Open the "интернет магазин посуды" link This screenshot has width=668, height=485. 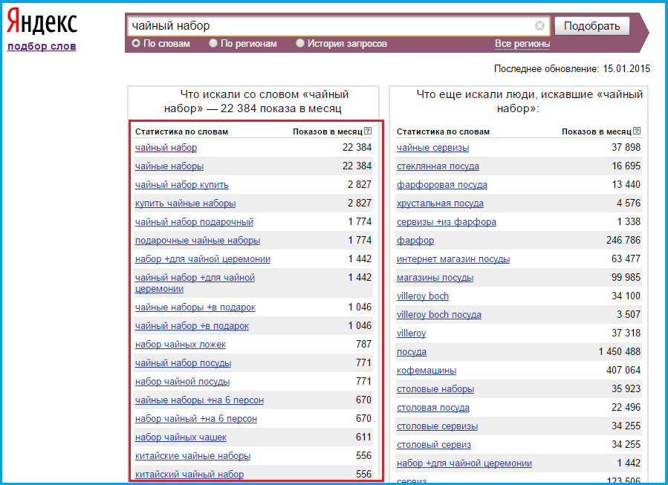point(453,259)
